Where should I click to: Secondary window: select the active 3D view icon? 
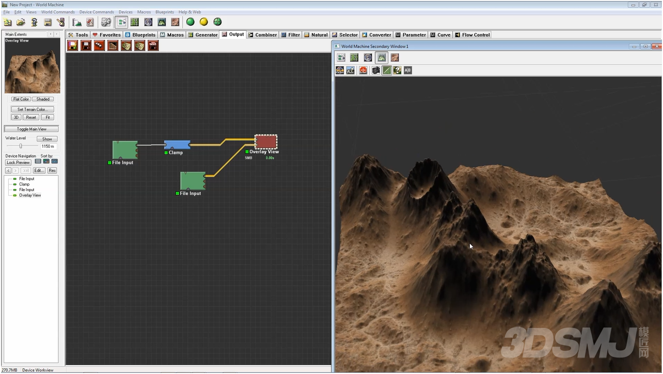(381, 58)
